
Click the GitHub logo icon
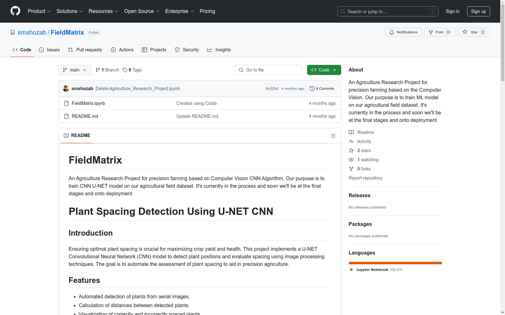[15, 11]
